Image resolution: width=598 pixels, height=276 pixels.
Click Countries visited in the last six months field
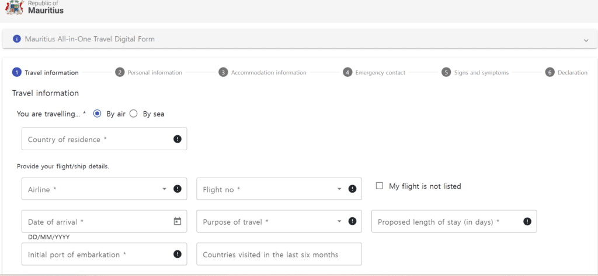[x=279, y=254]
